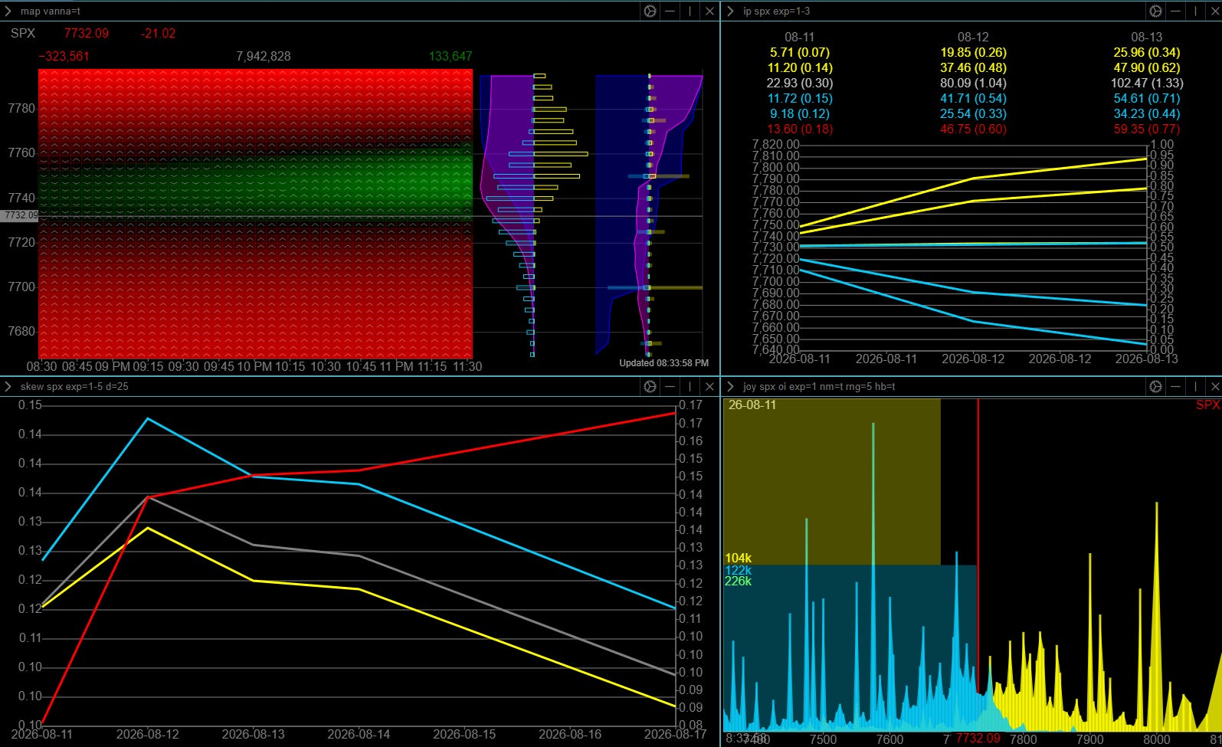
Task: Open settings gear of skew spx panel
Action: (650, 386)
